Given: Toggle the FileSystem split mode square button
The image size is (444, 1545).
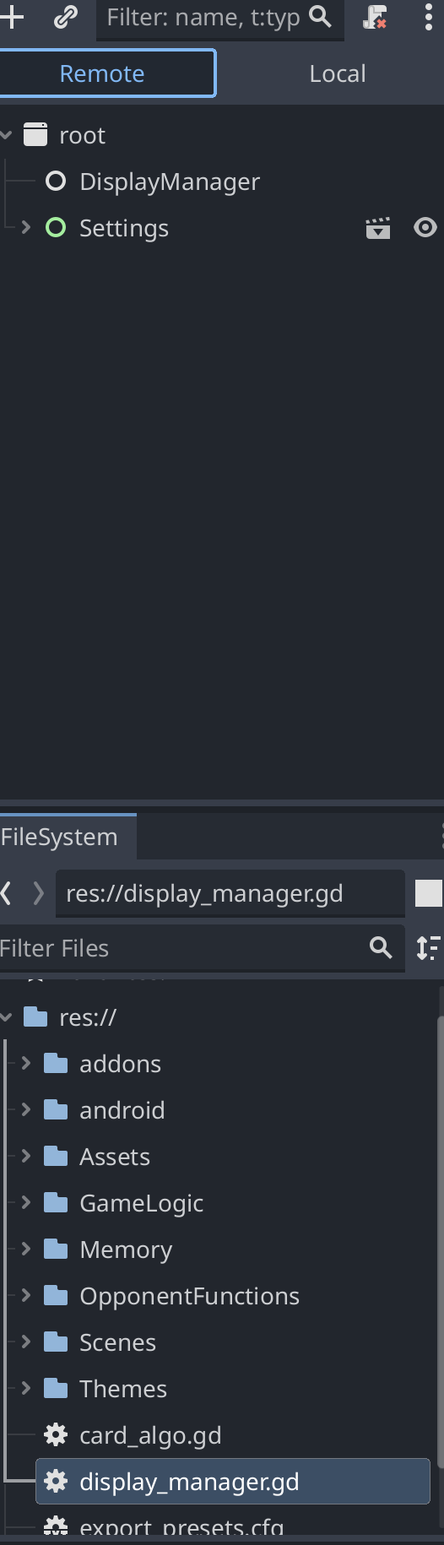Looking at the screenshot, I should coord(429,893).
